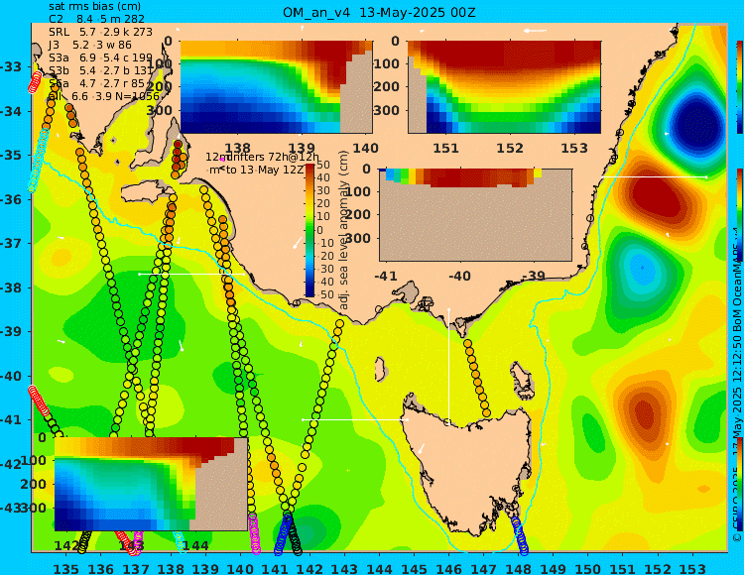Select the S3b 5.4 2.7 b 131 row
Viewport: 744px width, 575px height.
(x=100, y=70)
